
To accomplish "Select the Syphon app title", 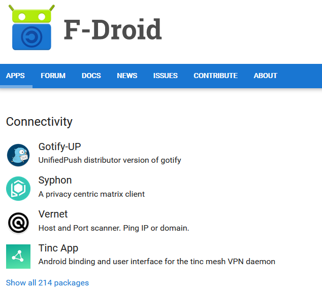I will click(55, 180).
